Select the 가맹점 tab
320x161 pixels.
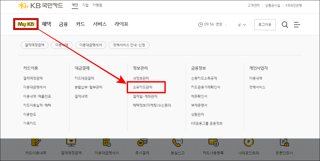click(x=97, y=5)
